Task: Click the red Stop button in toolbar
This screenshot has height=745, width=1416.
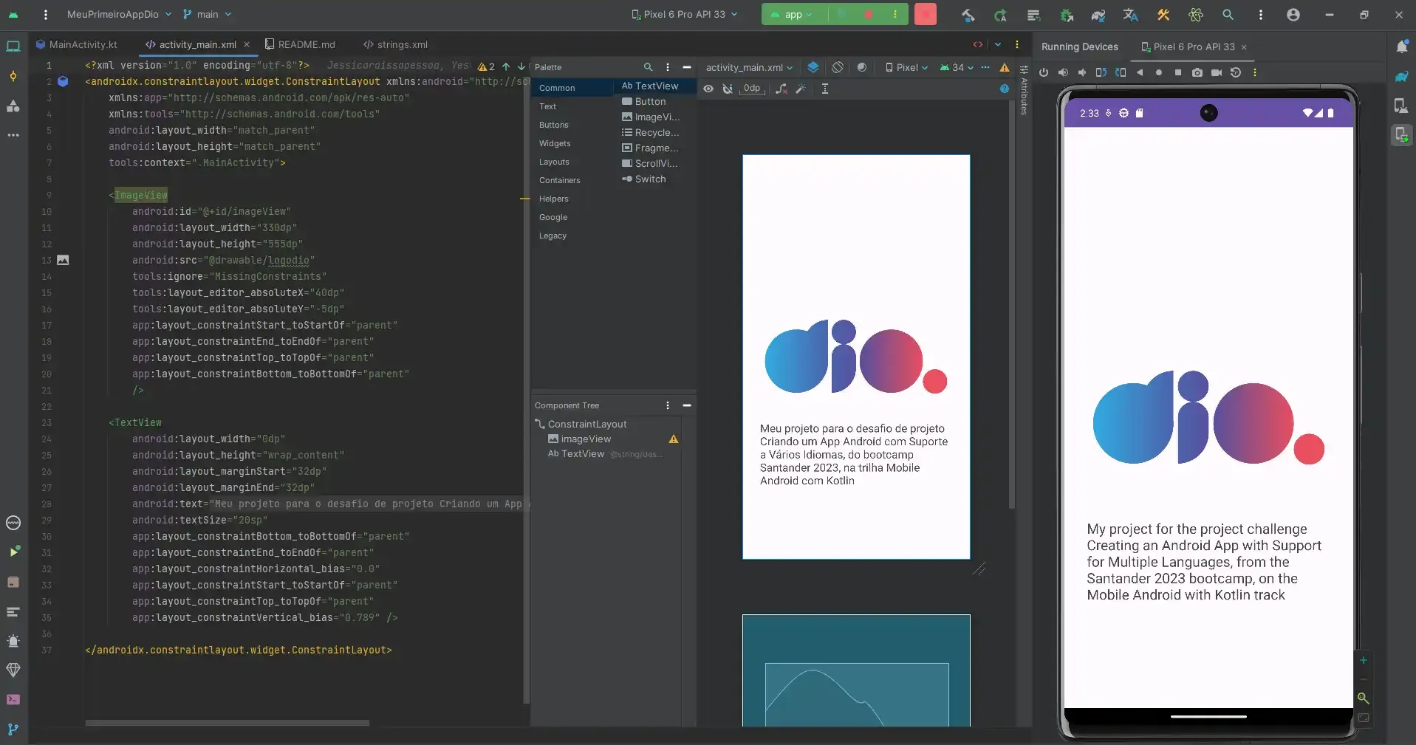Action: (925, 14)
